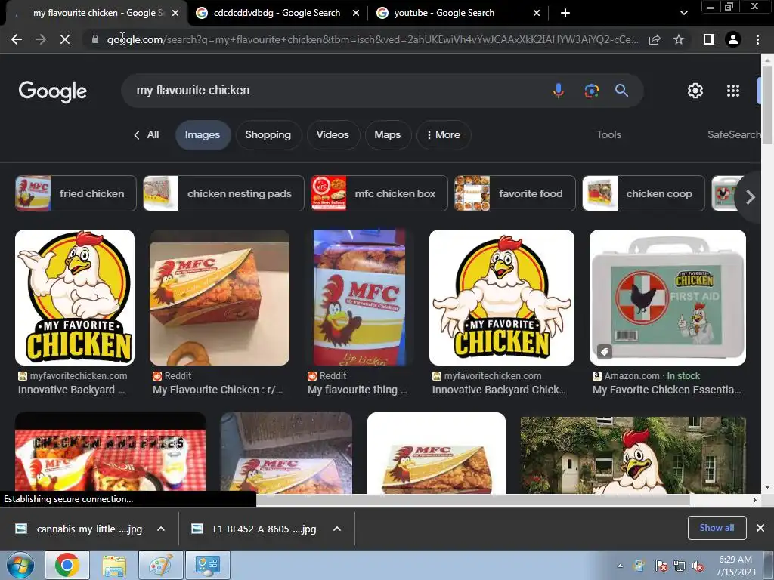Open Google quick settings gear

[695, 91]
